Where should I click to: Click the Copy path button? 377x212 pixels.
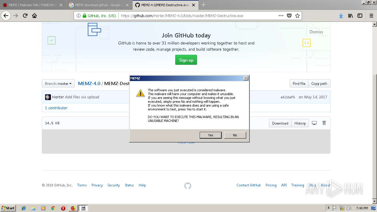coord(319,84)
